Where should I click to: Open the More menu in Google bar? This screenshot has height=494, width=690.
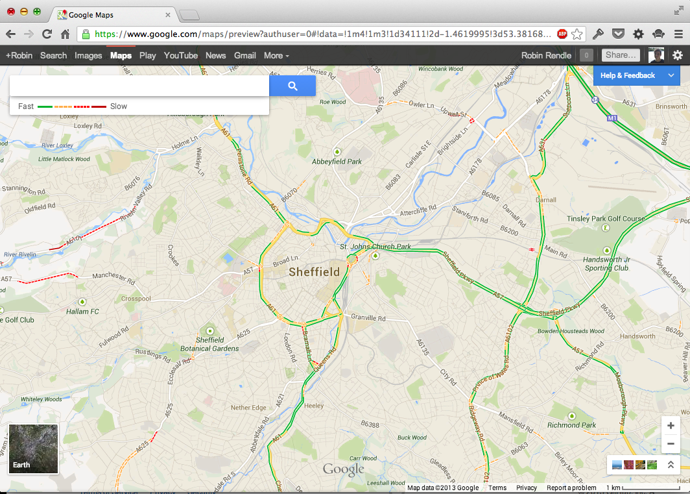coord(276,56)
